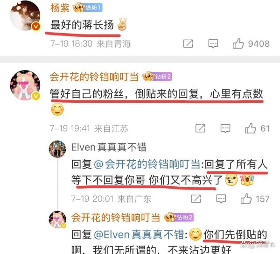Reply to the comment from 江苏
280x254 pixels.
pos(225,128)
